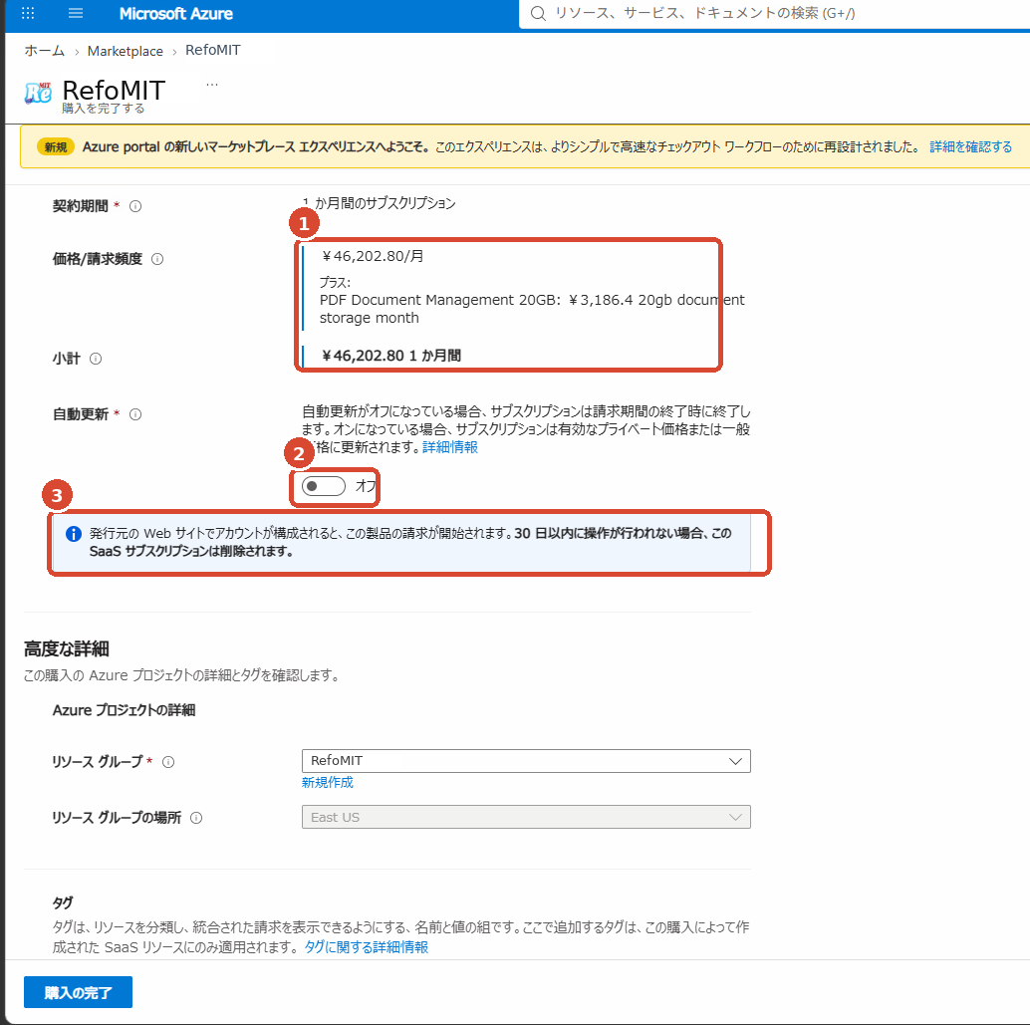
Task: Open the East US location dropdown
Action: 526,817
